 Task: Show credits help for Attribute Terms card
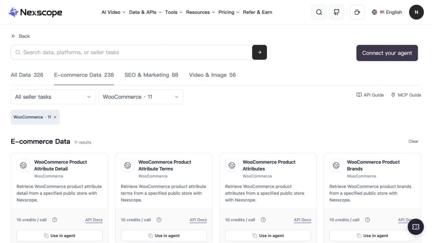click(x=159, y=220)
